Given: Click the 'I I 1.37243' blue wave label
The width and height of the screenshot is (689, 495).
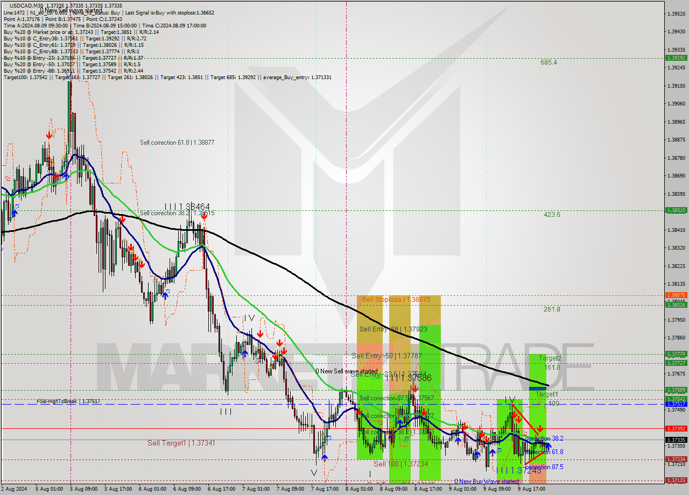Looking at the screenshot, I should 519,470.
